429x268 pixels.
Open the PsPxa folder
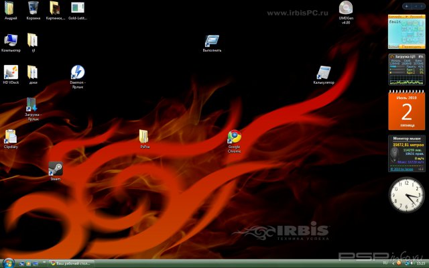tap(143, 137)
